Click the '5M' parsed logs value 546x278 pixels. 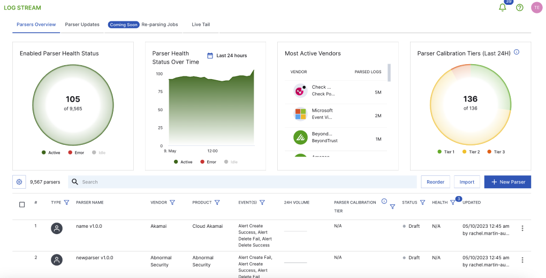pos(378,92)
